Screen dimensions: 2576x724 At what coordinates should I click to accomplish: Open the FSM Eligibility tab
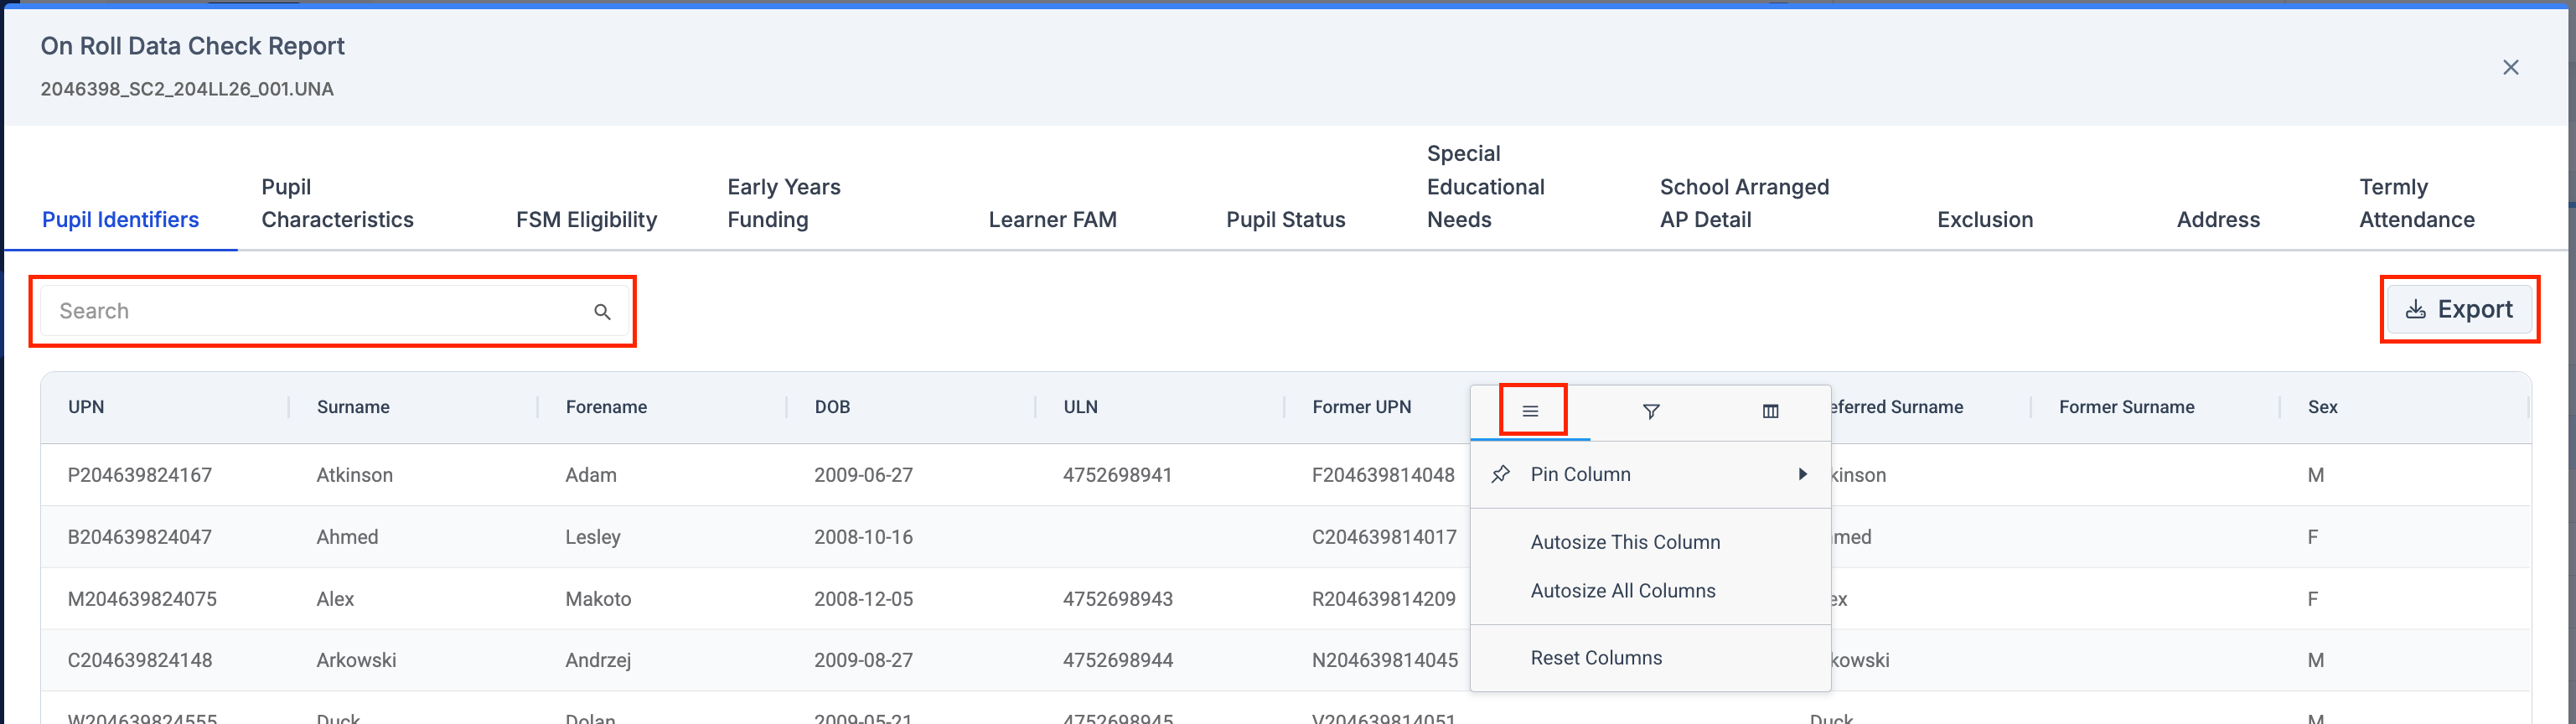click(586, 220)
